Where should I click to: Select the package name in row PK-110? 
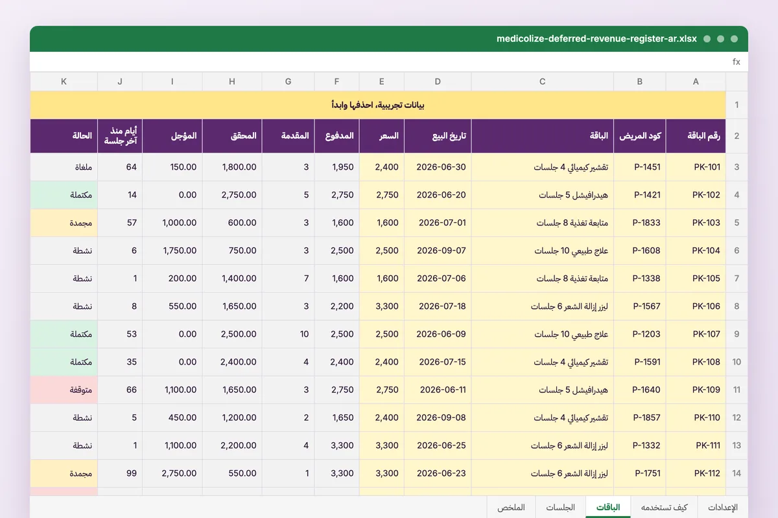pos(543,418)
